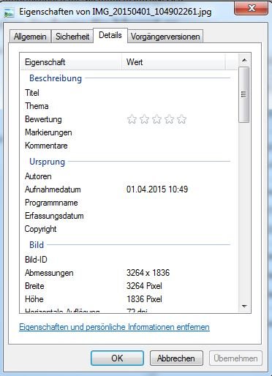The width and height of the screenshot is (272, 376).
Task: Select the Details tab
Action: click(110, 36)
